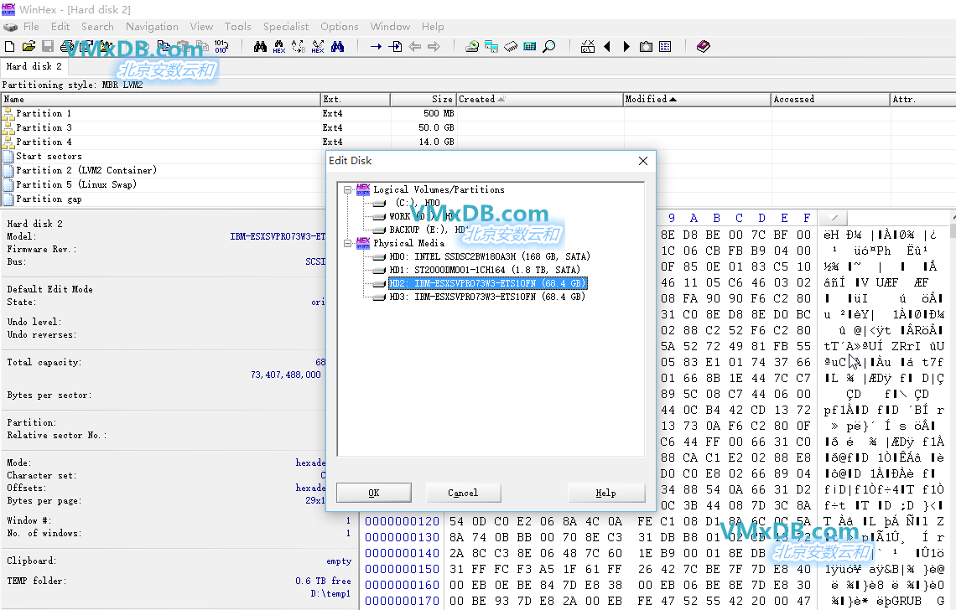Sort the list by the Created column

tap(539, 100)
